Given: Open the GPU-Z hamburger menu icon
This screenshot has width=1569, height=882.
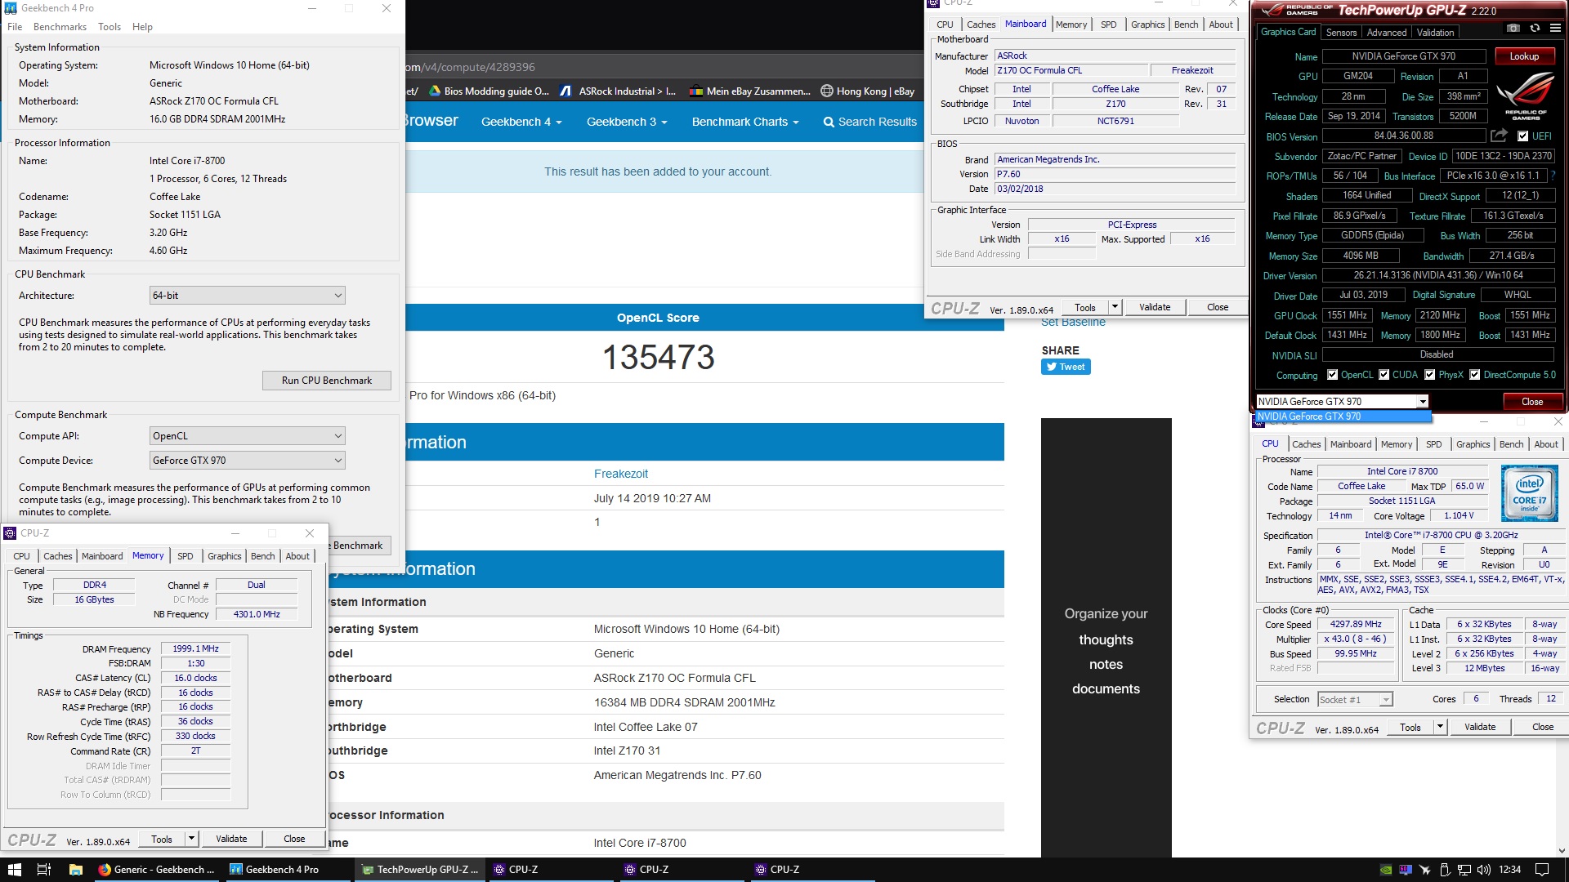Looking at the screenshot, I should tap(1555, 28).
